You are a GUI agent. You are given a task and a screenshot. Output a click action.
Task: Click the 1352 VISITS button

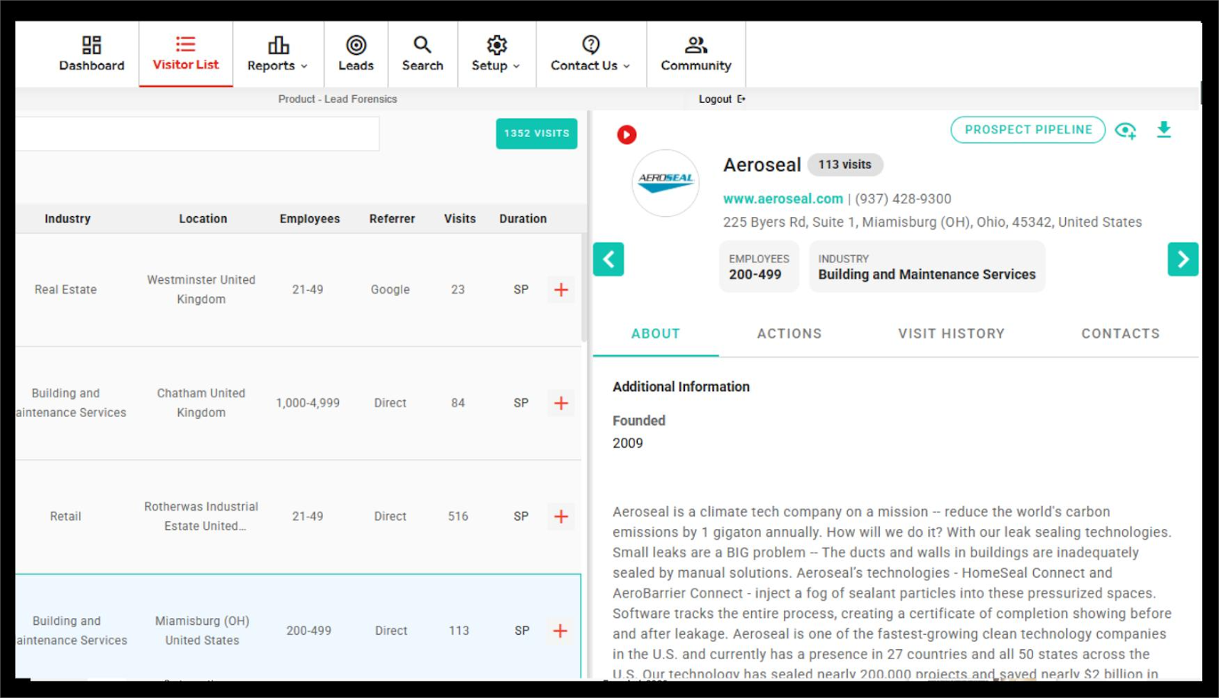click(x=536, y=133)
